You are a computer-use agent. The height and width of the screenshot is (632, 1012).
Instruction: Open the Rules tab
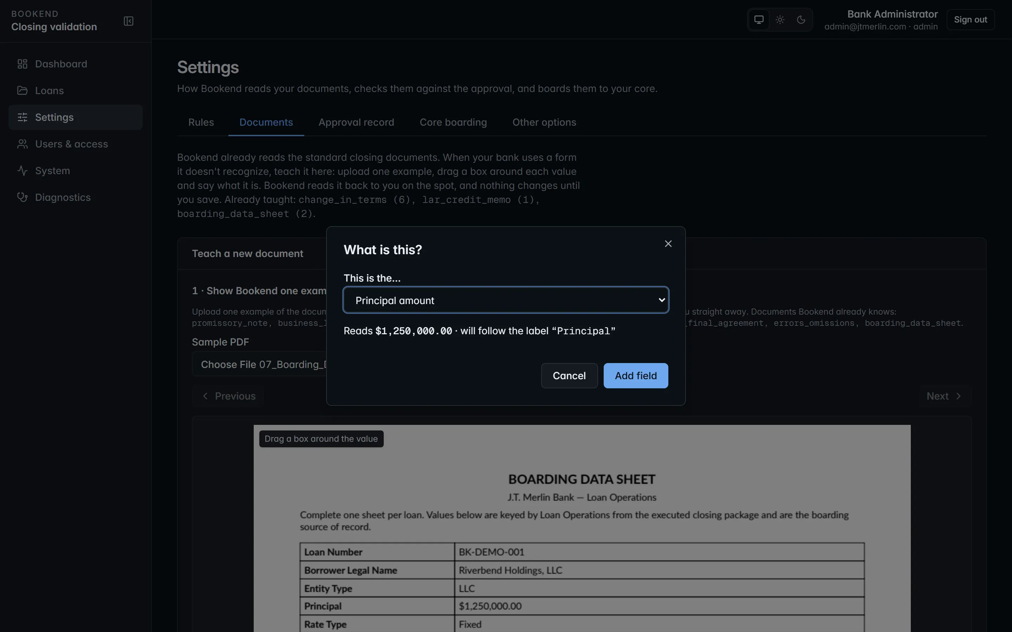pyautogui.click(x=201, y=123)
